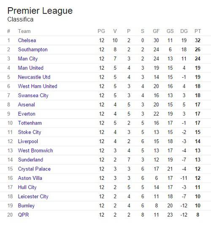Select the QPR team link
This screenshot has height=225, width=211.
(x=23, y=215)
